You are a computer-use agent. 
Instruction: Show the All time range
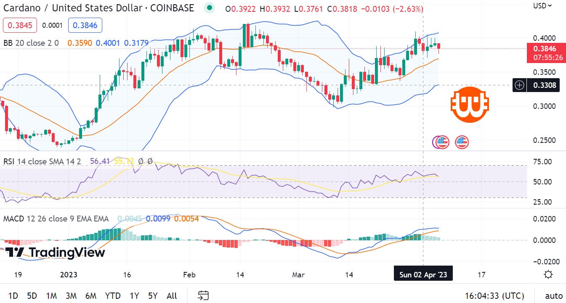[172, 295]
